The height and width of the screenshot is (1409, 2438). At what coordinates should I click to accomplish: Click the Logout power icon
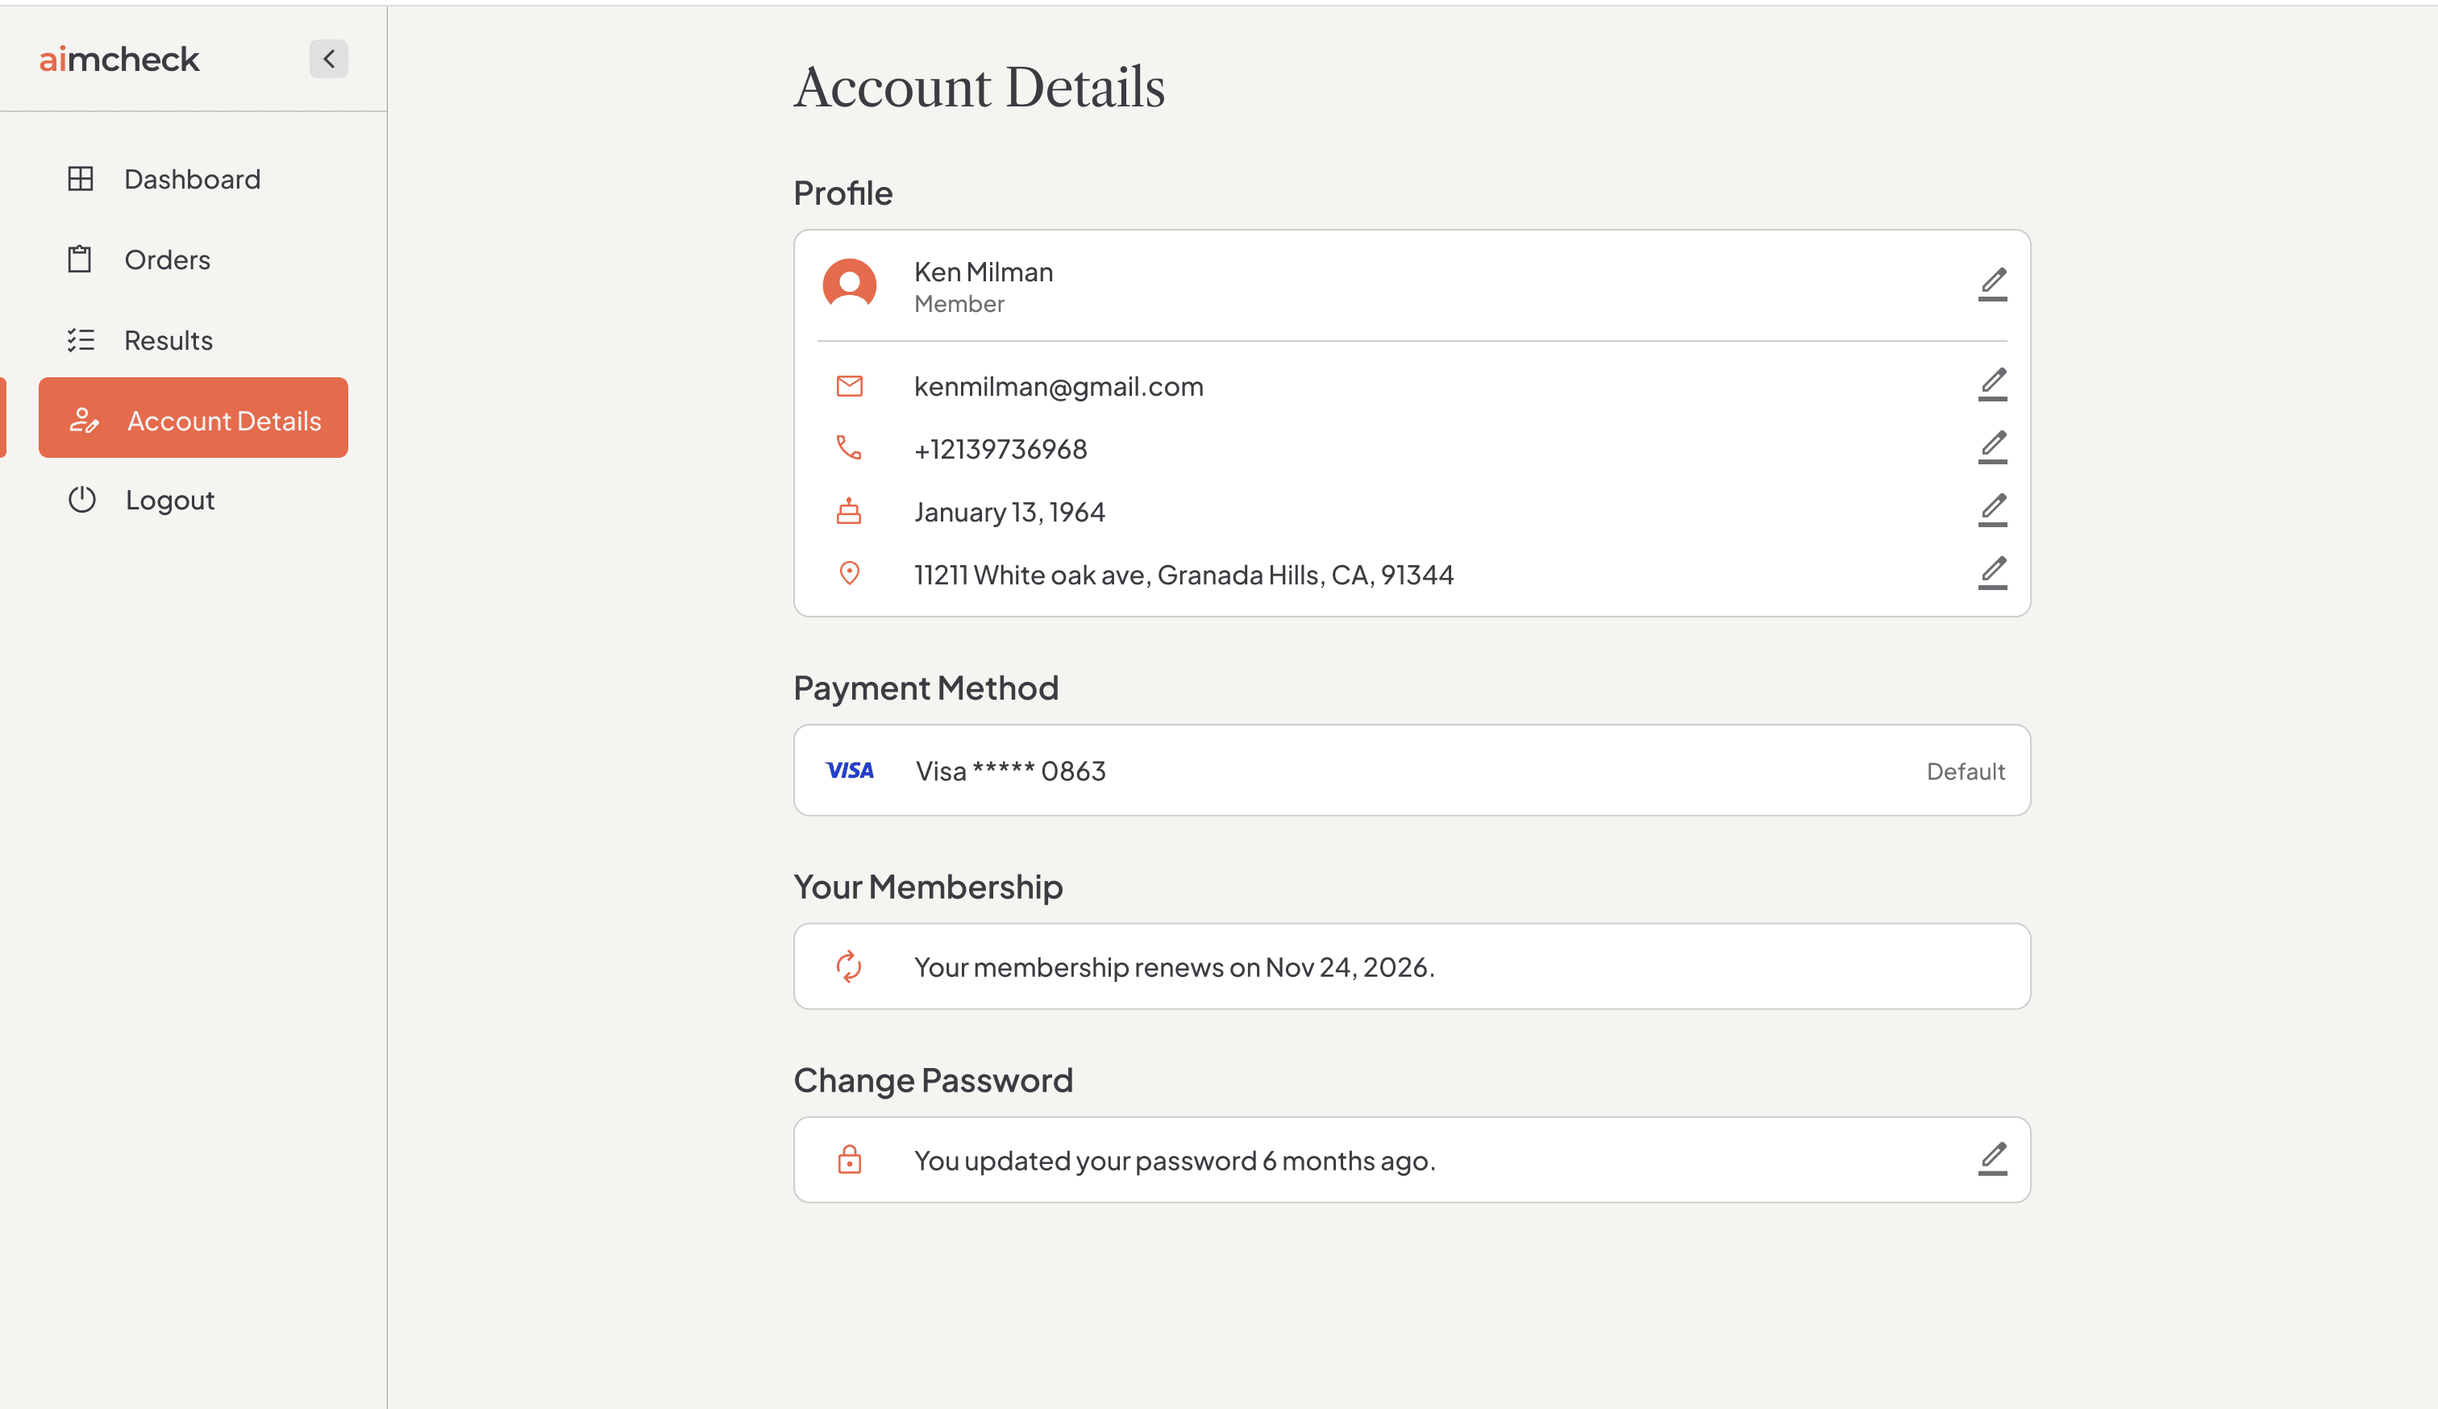(x=82, y=499)
